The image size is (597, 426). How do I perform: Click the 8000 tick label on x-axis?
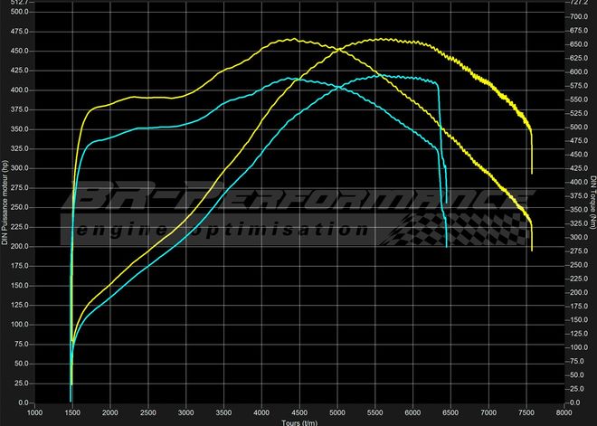point(563,412)
